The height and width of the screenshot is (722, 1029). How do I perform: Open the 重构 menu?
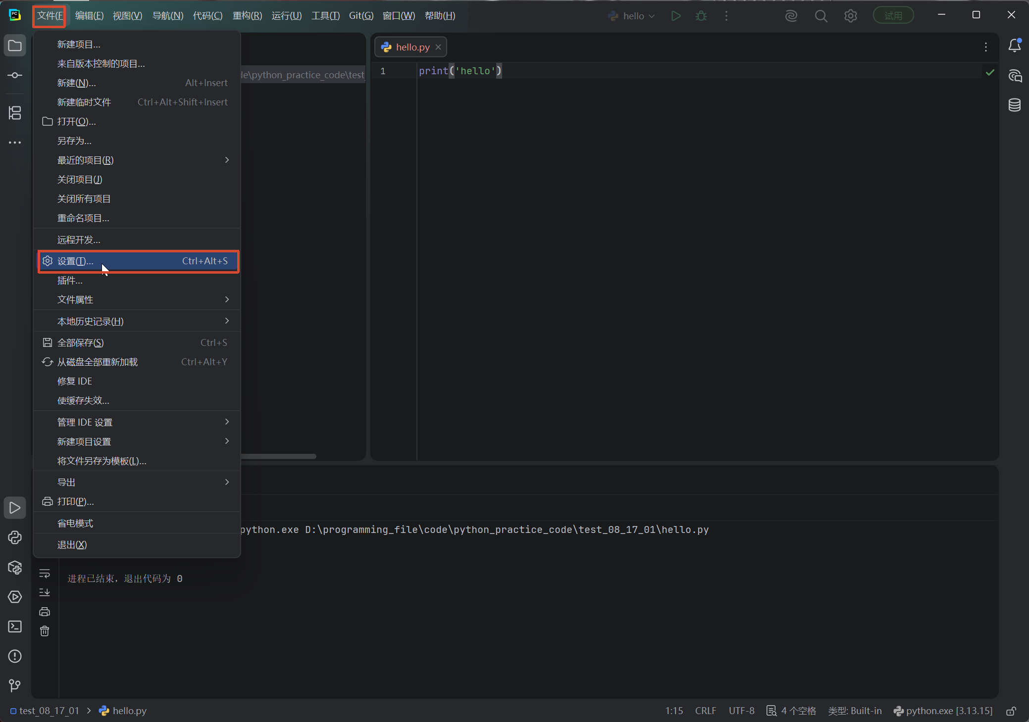click(x=247, y=16)
